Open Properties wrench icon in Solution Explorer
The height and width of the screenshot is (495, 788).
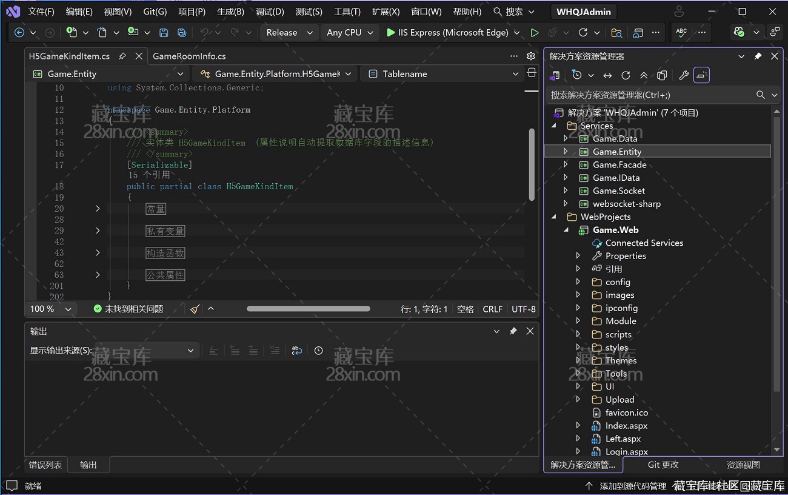pyautogui.click(x=683, y=75)
